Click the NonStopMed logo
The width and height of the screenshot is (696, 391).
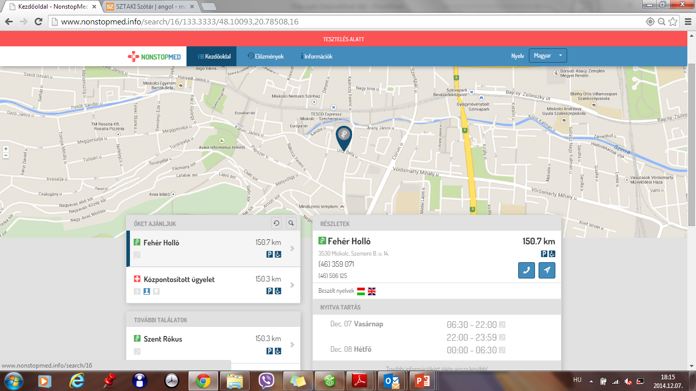point(154,57)
